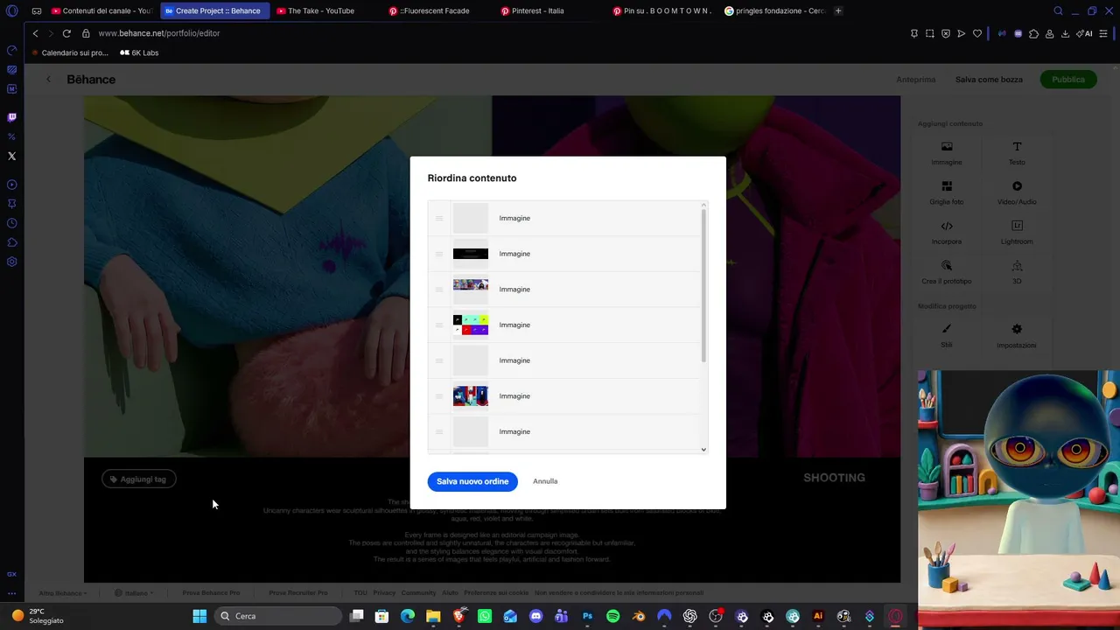
Task: Select the Immagine row with the red-and-blue thumbnail
Action: (564, 396)
